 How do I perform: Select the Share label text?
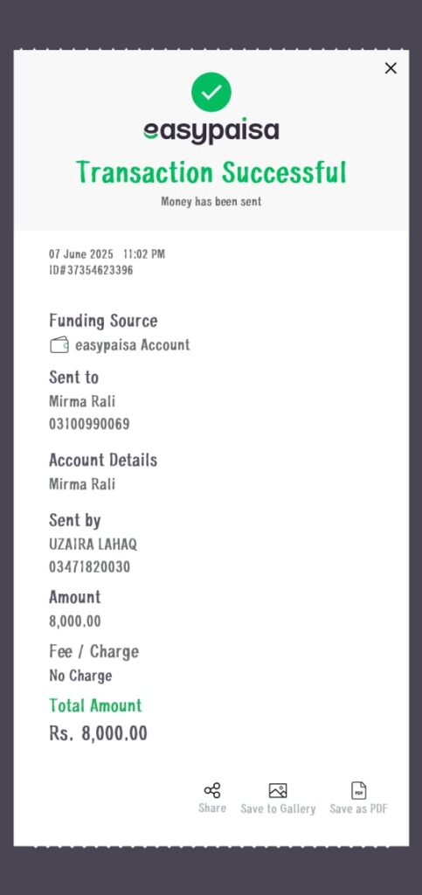click(x=212, y=808)
